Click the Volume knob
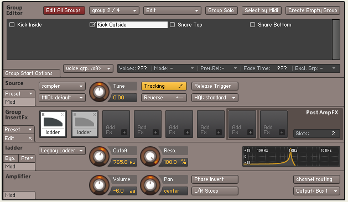The height and width of the screenshot is (202, 348). (99, 185)
